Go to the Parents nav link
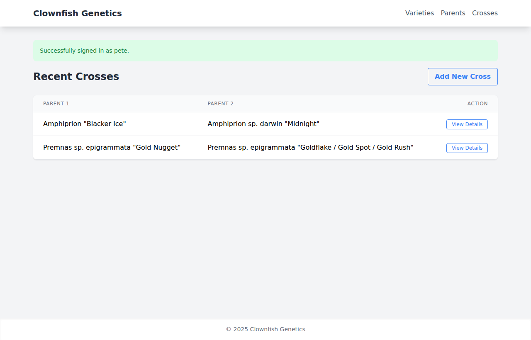This screenshot has height=340, width=531. coord(453,13)
